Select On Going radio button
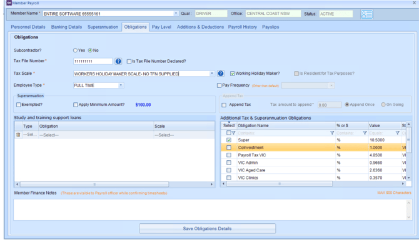 pyautogui.click(x=383, y=105)
